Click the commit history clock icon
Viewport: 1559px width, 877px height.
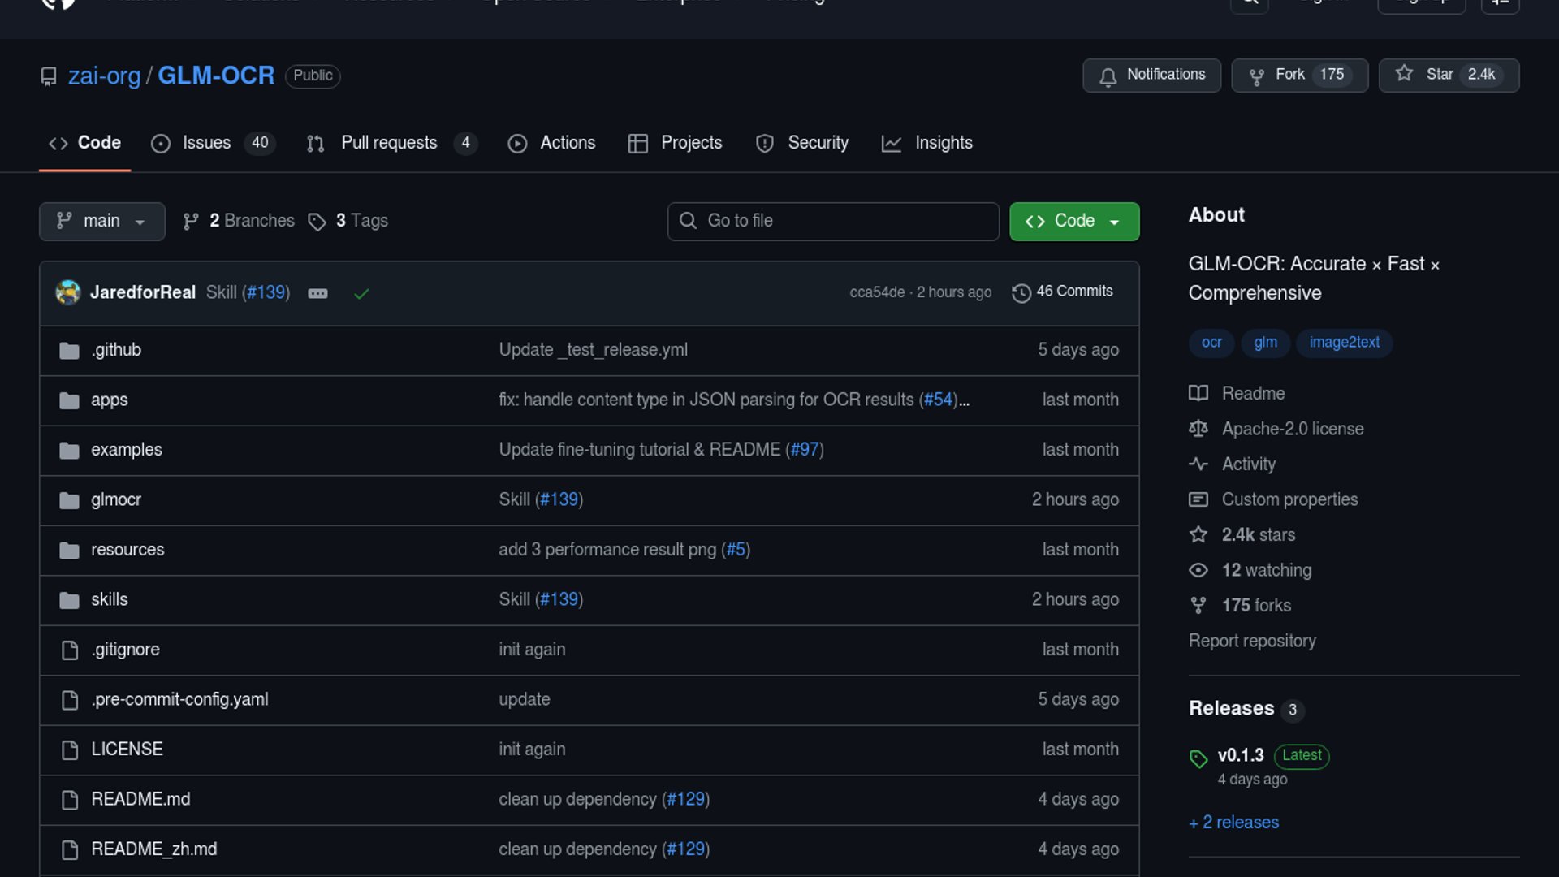[1021, 292]
